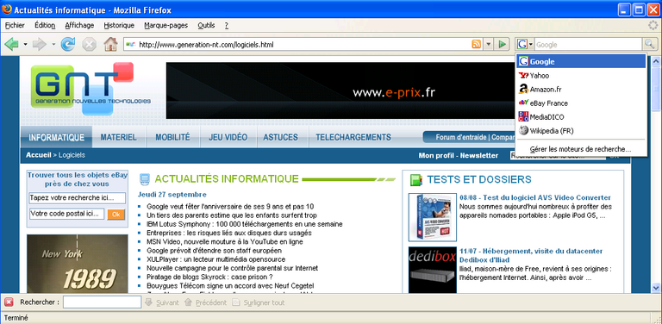662x324 pixels.
Task: Open the Back history dropdown arrow
Action: [x=25, y=44]
